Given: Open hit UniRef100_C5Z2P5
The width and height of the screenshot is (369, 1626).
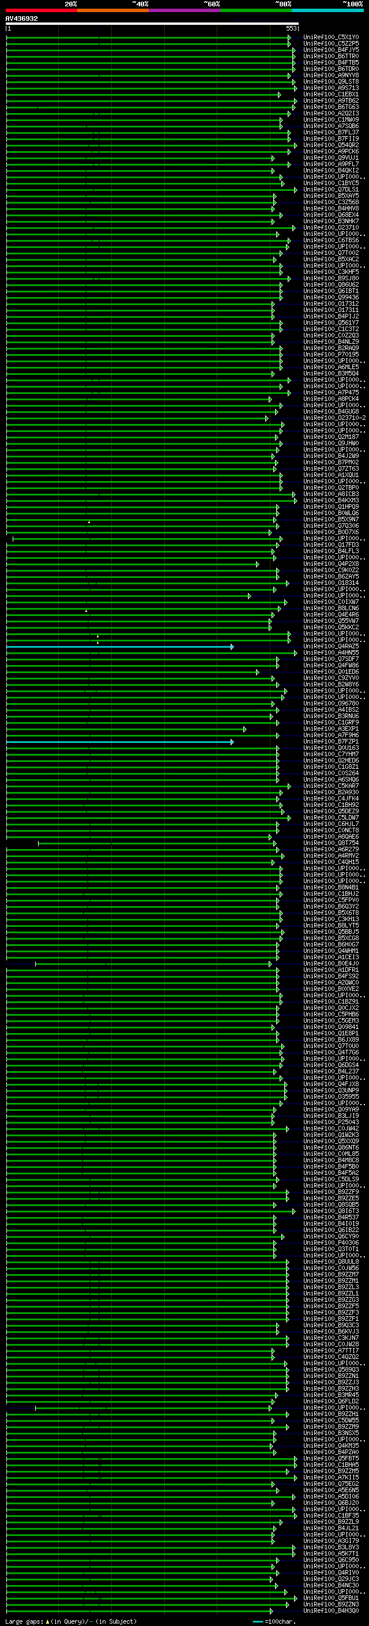Looking at the screenshot, I should (331, 44).
